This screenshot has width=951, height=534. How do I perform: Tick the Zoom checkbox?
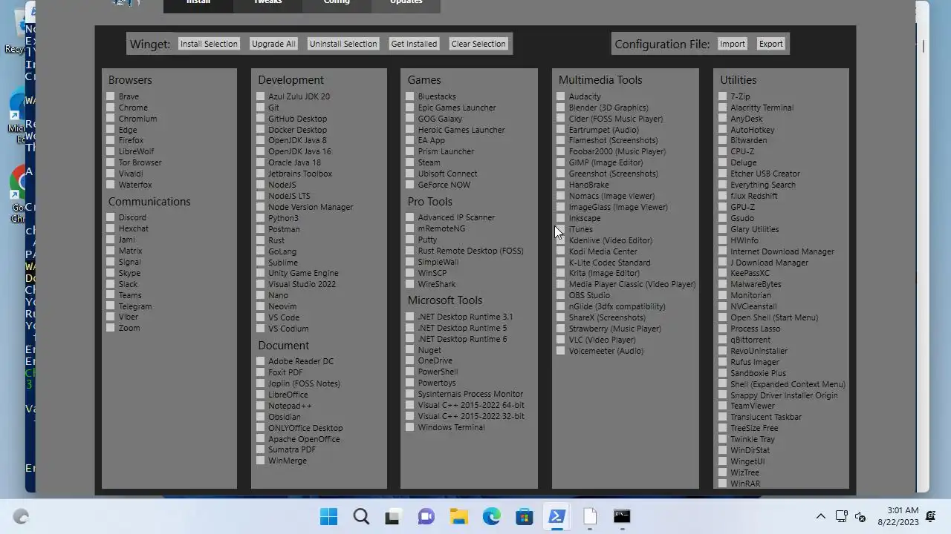(111, 328)
